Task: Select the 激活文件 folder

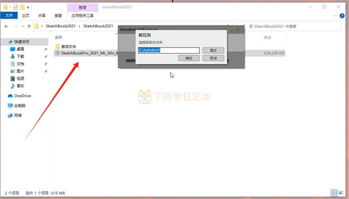Action: pos(68,47)
